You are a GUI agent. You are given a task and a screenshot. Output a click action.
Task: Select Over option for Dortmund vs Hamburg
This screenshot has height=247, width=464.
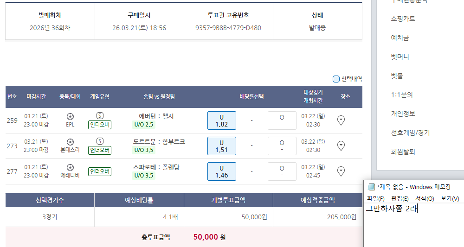(x=282, y=146)
